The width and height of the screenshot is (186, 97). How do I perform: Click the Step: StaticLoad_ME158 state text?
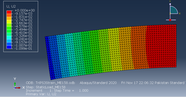[x=46, y=87]
